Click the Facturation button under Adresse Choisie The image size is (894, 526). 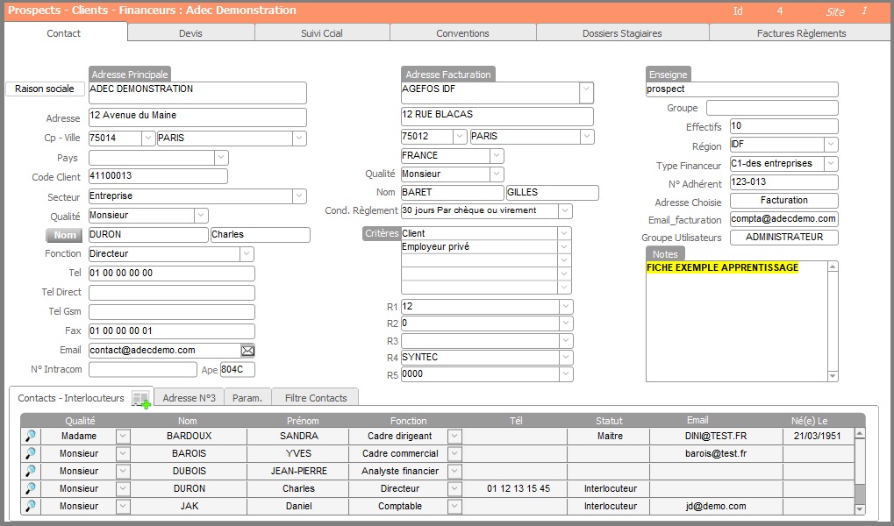[783, 201]
